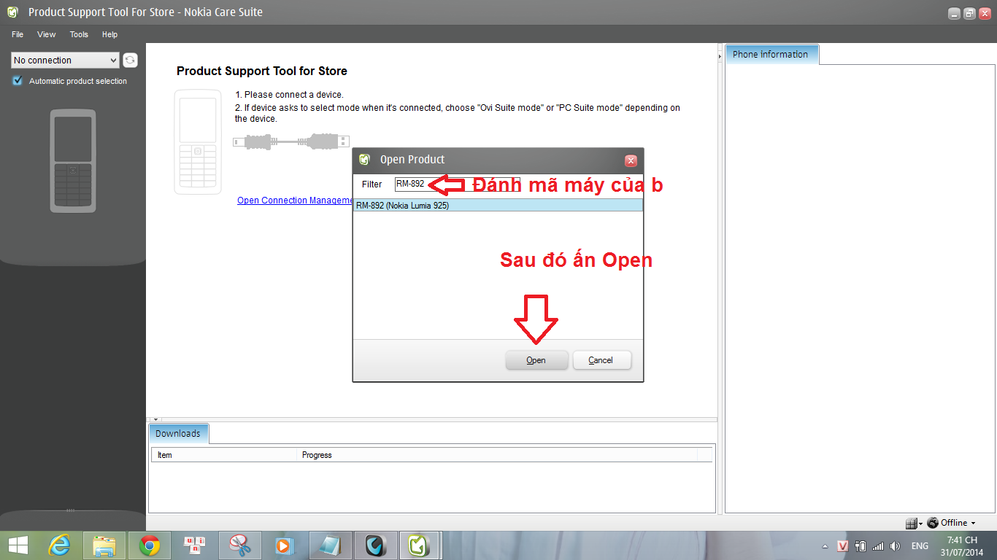
Task: Click Open button in dialog
Action: pyautogui.click(x=536, y=360)
